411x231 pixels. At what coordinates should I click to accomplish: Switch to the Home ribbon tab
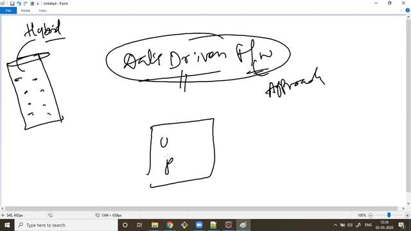coord(26,11)
